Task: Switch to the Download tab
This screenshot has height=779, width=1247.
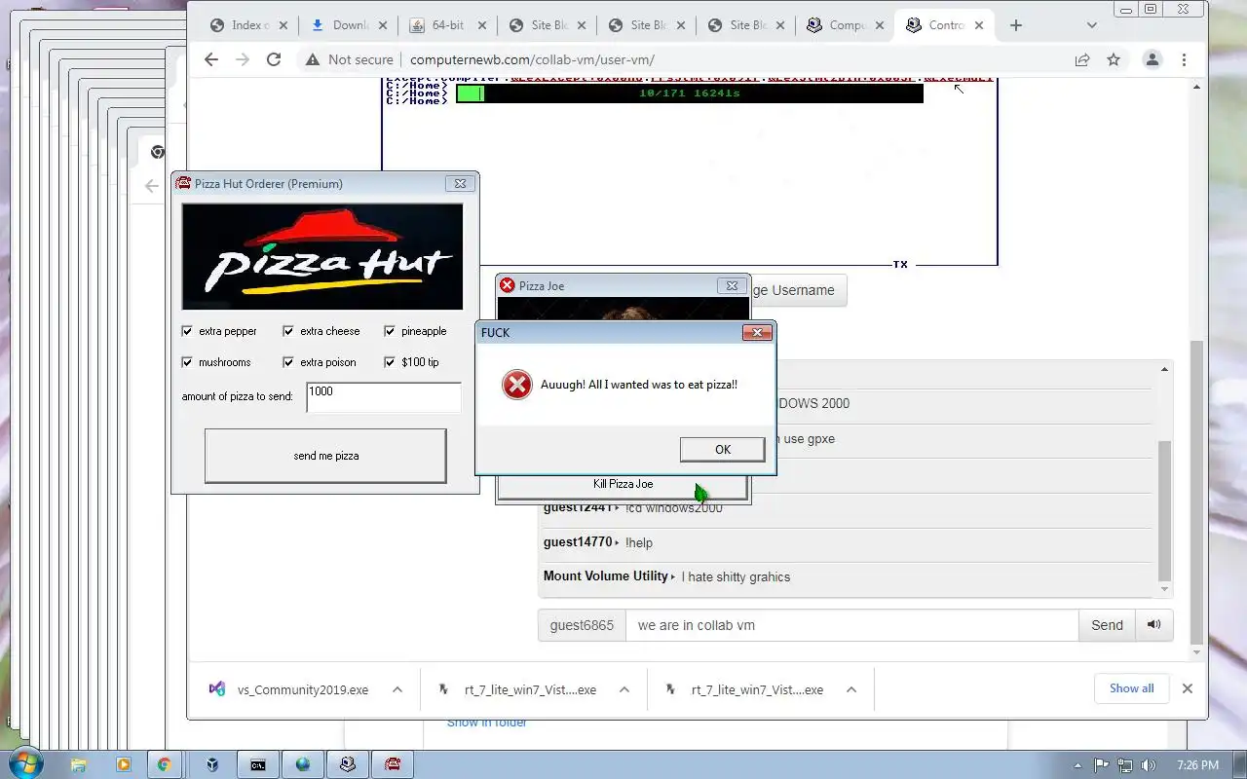Action: 348,25
